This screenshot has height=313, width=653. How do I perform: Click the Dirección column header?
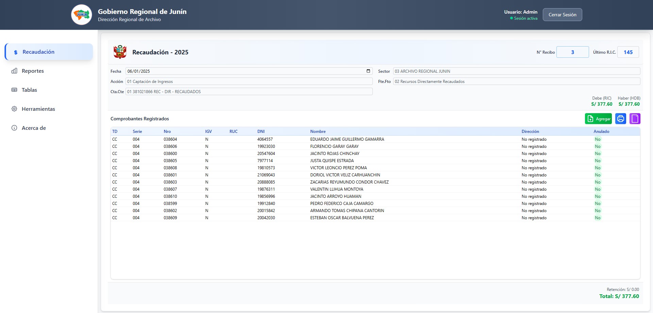(530, 132)
